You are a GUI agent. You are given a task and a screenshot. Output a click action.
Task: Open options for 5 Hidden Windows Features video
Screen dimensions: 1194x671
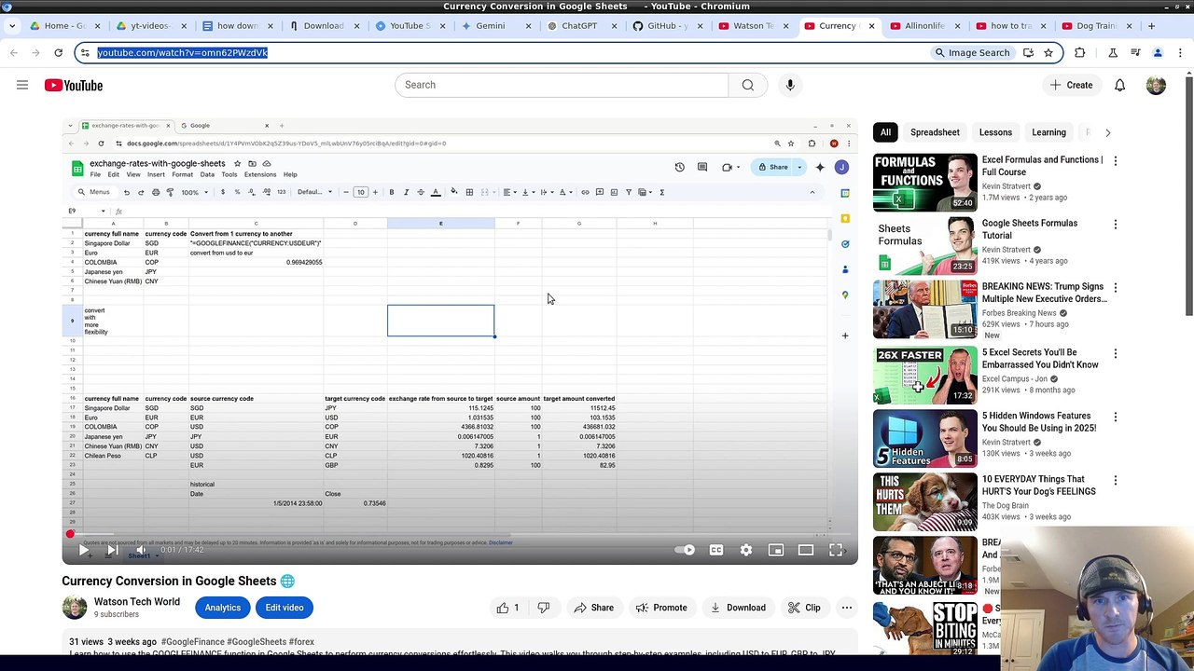point(1115,418)
